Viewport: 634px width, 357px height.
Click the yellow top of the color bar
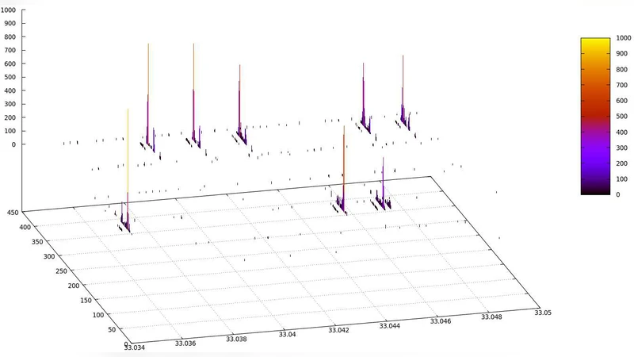(594, 41)
